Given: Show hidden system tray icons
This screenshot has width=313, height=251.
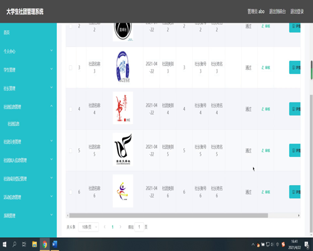Looking at the screenshot, I should click(253, 244).
